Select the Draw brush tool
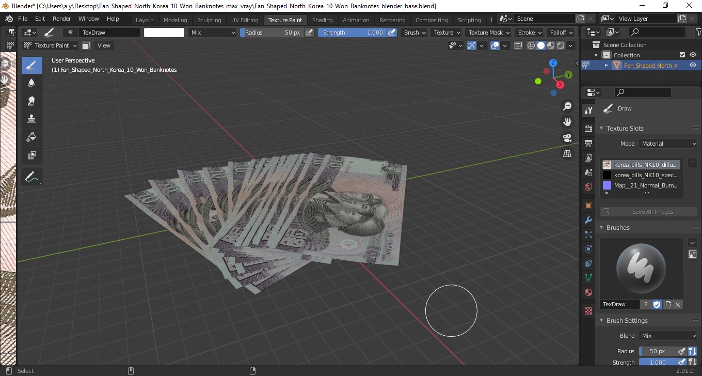 (x=31, y=65)
